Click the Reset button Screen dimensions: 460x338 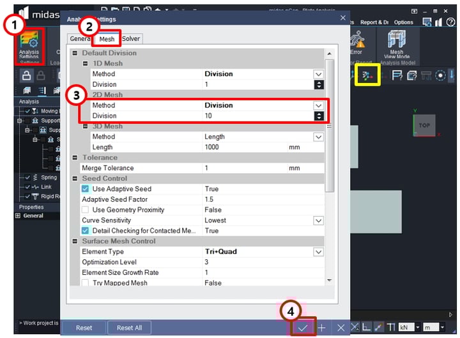[84, 328]
